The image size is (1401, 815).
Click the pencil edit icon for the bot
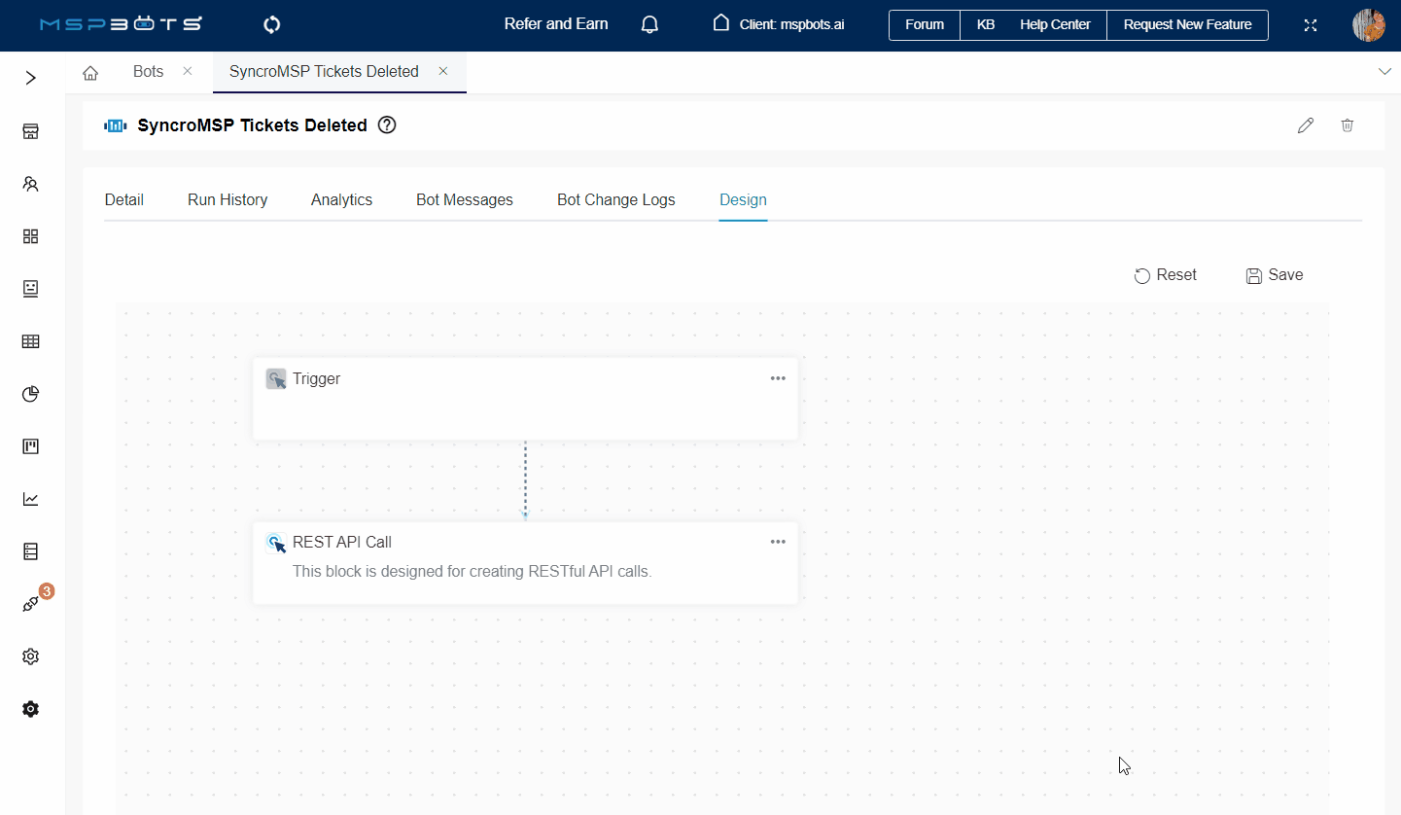click(1306, 125)
